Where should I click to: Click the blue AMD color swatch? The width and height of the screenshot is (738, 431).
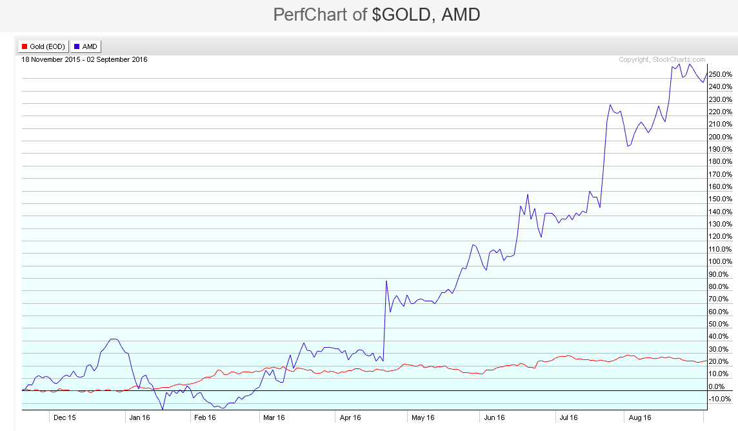click(76, 46)
